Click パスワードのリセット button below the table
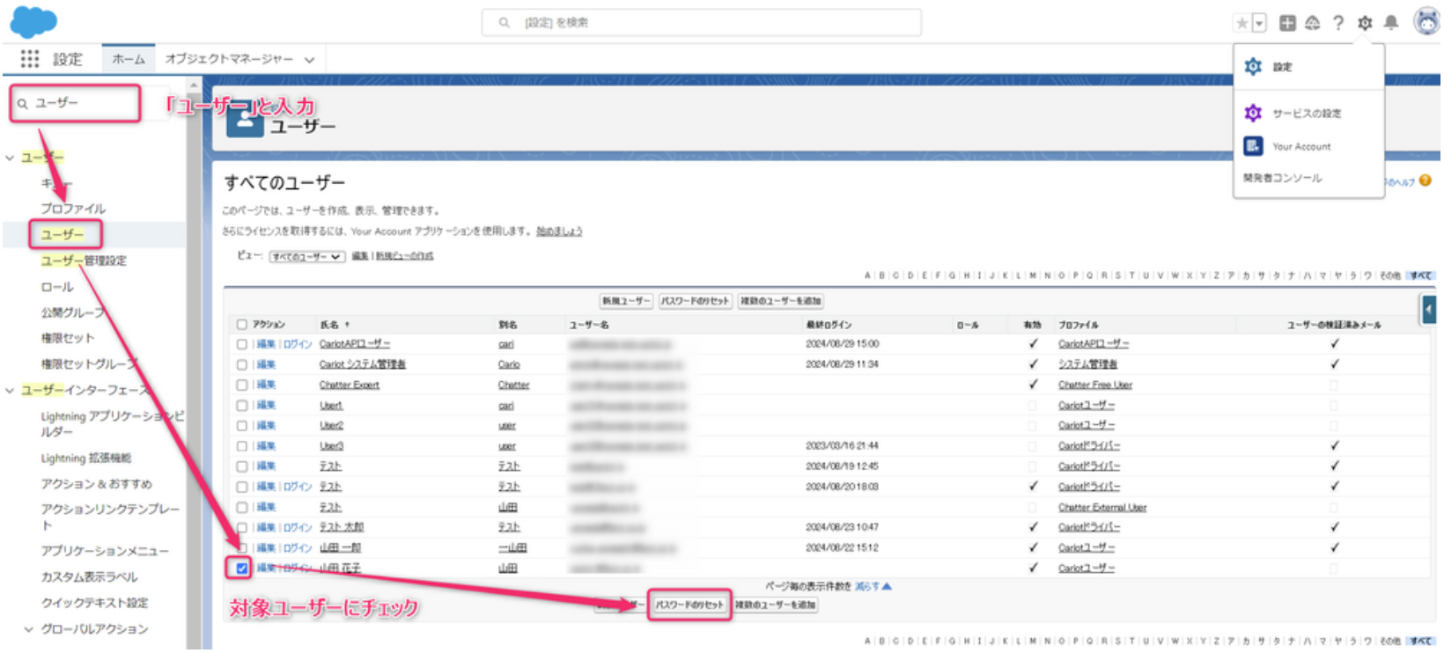1444x653 pixels. (x=689, y=605)
